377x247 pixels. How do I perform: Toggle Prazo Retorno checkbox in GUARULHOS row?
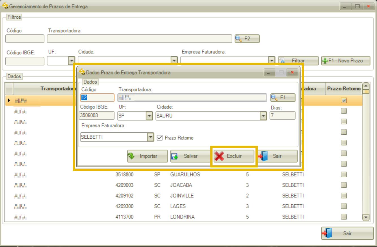coord(344,174)
